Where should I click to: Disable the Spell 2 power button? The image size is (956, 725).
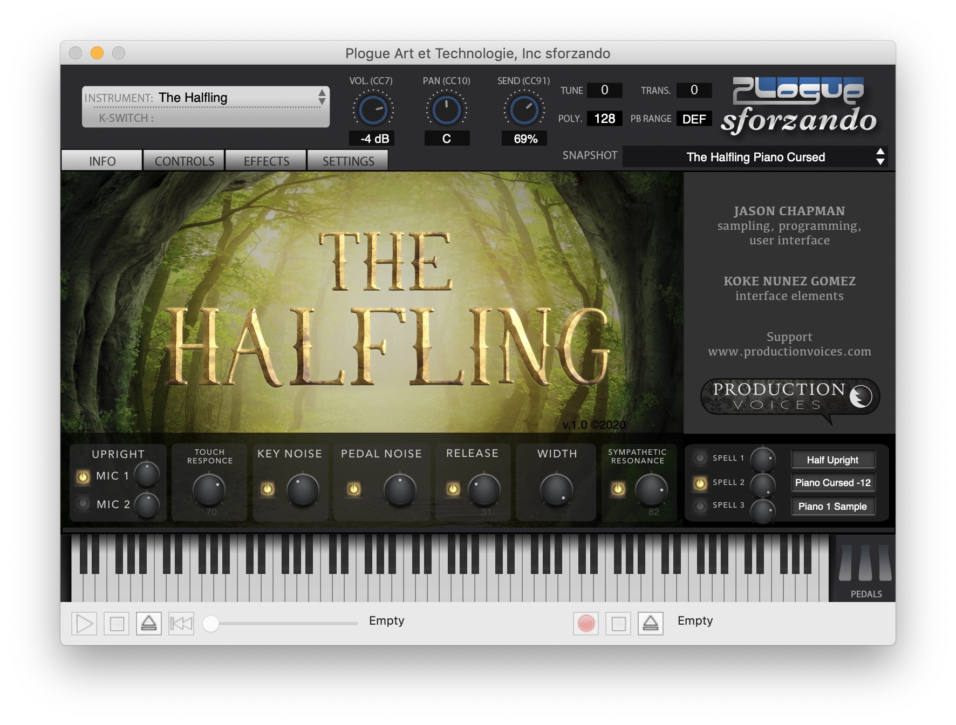tap(700, 483)
